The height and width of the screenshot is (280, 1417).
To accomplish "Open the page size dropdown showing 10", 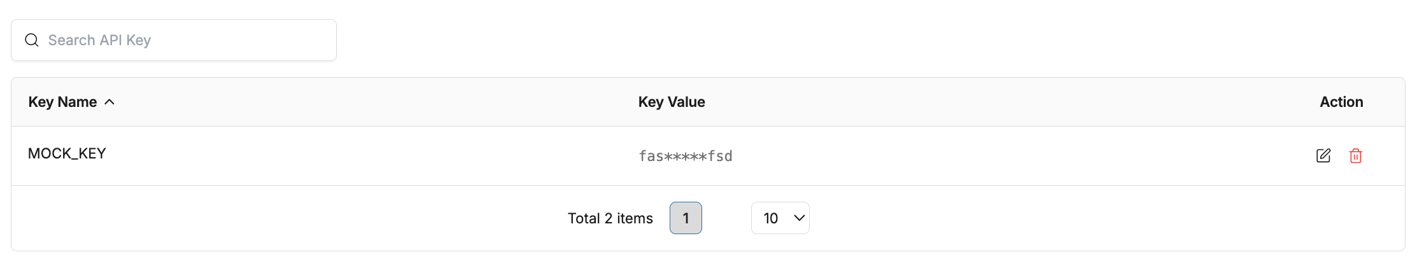I will pos(780,218).
